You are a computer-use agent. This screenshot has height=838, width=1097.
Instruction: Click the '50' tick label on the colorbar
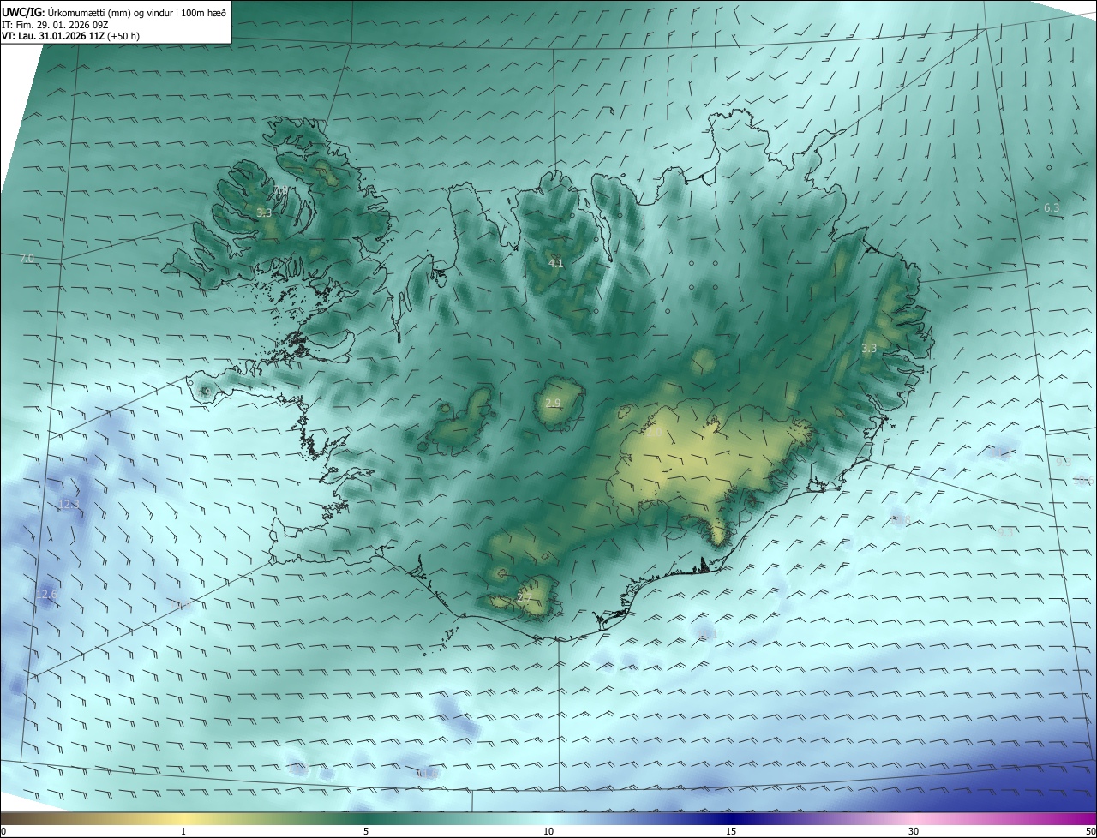(1090, 831)
